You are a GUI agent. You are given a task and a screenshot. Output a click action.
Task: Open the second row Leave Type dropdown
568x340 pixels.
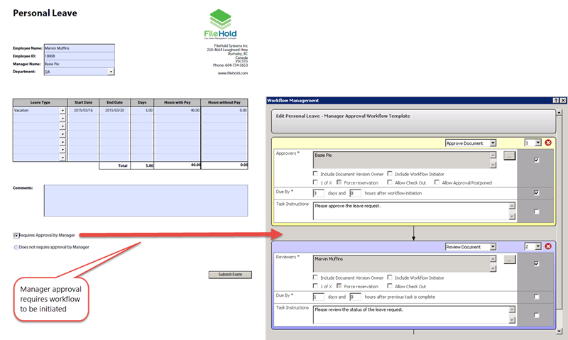pos(62,119)
